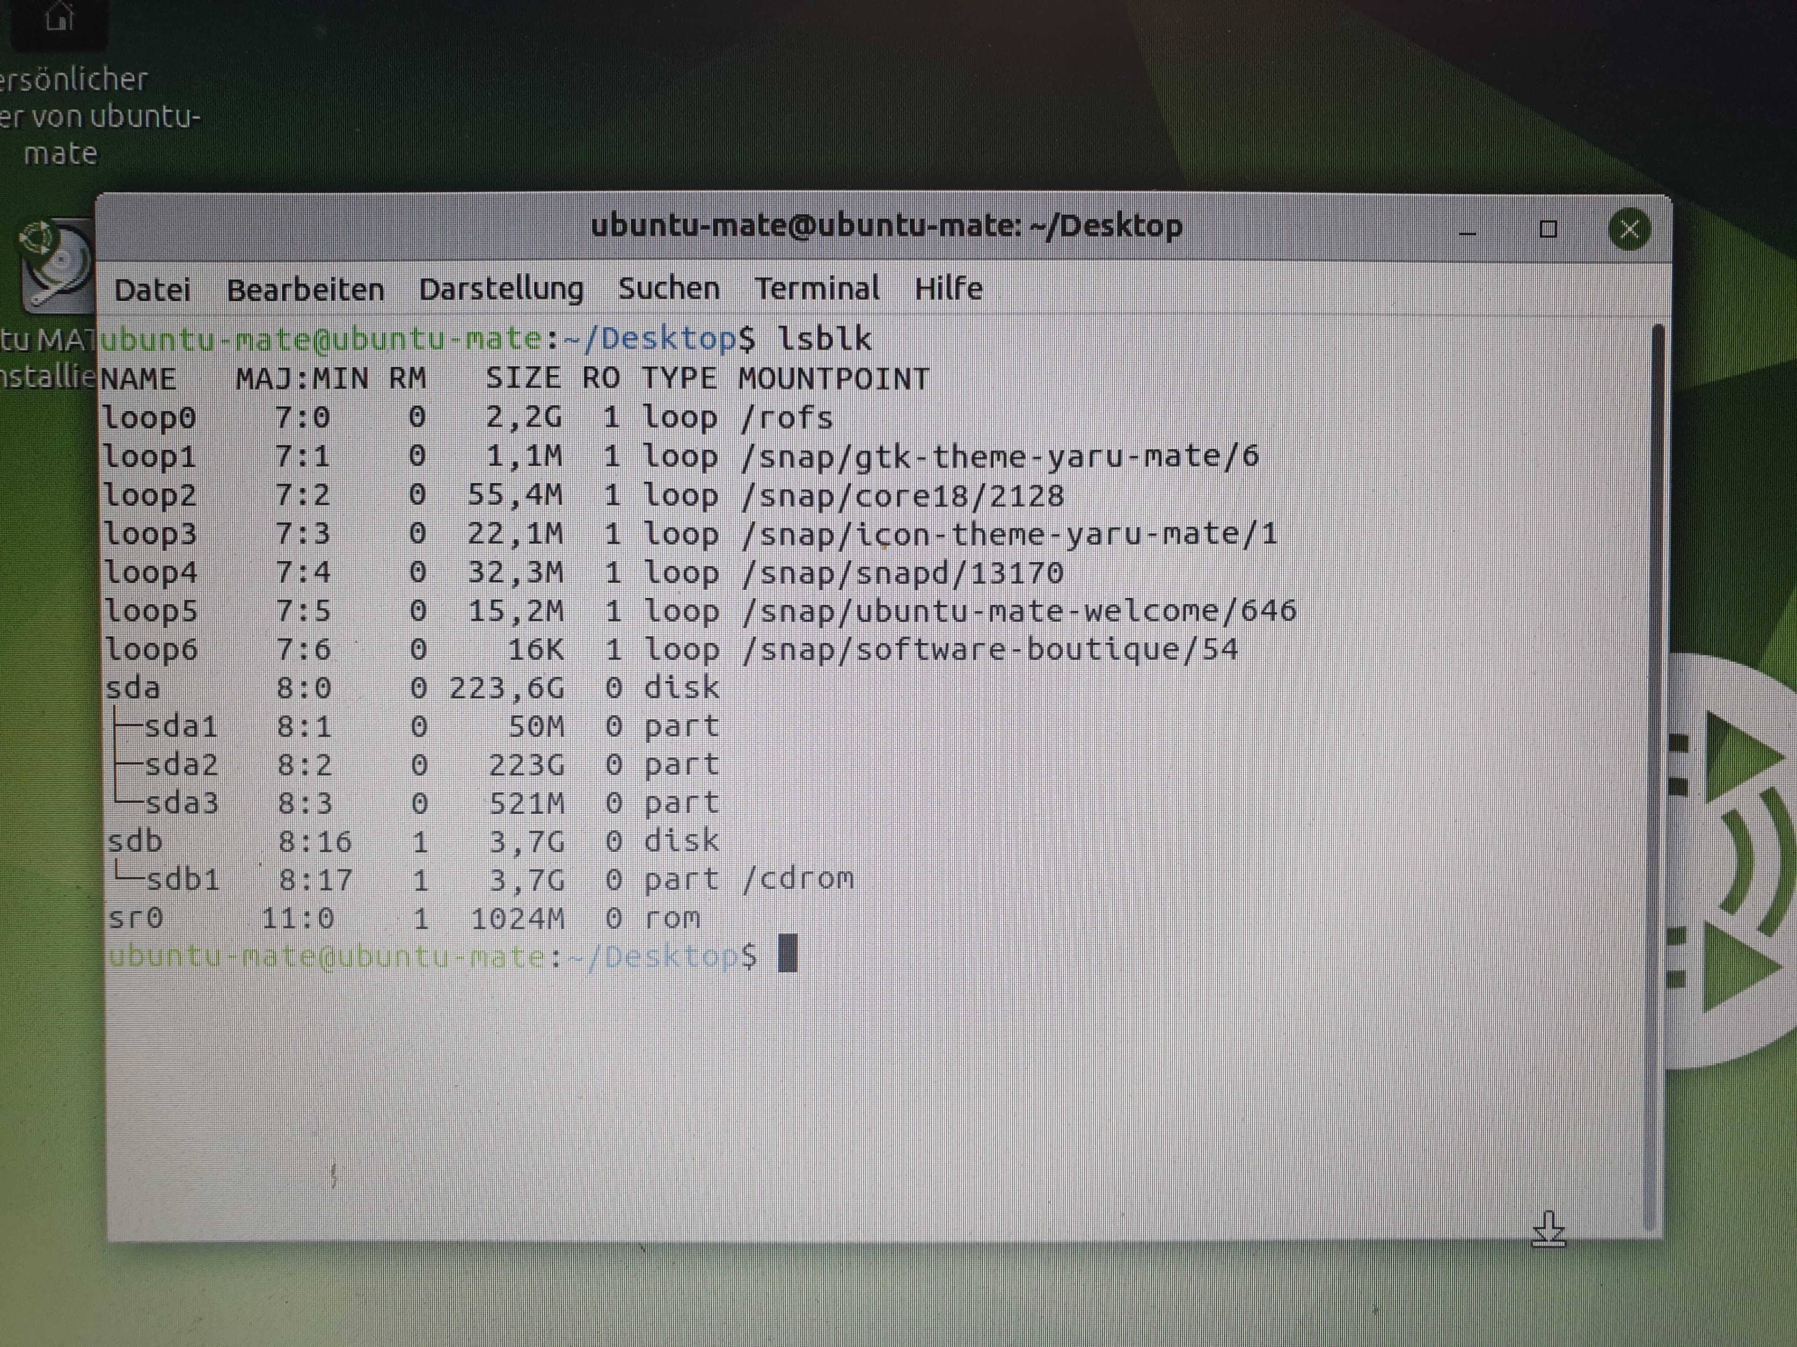Open the Bearbeiten menu

point(305,290)
